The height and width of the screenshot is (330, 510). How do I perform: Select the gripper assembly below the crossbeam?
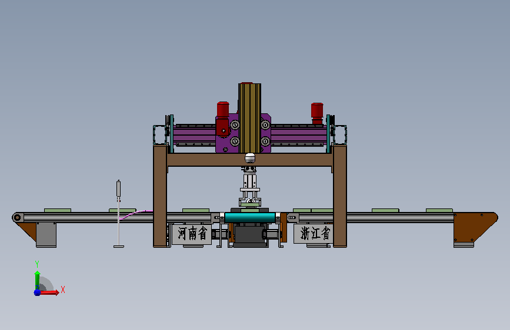(250, 187)
